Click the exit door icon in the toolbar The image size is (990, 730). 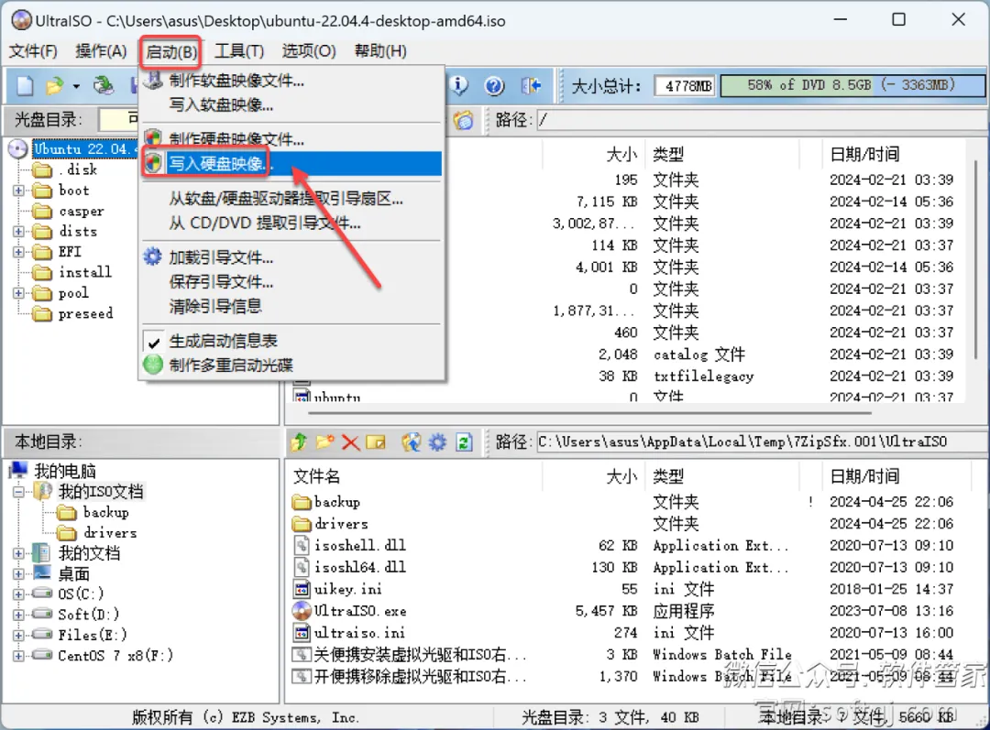pyautogui.click(x=531, y=85)
